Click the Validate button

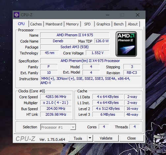point(106,138)
